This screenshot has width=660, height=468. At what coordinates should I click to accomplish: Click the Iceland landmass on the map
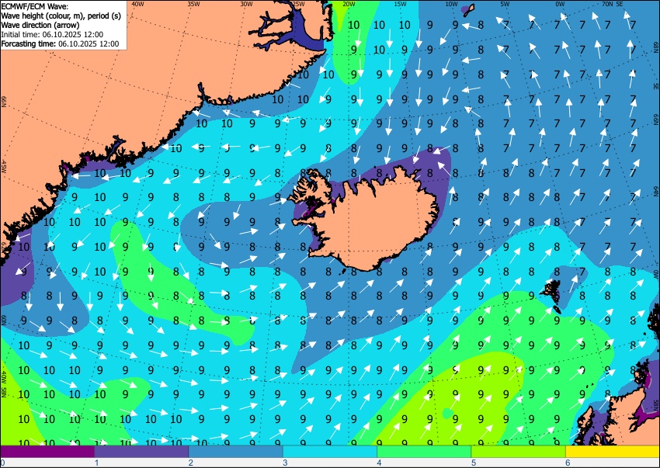pos(374,221)
